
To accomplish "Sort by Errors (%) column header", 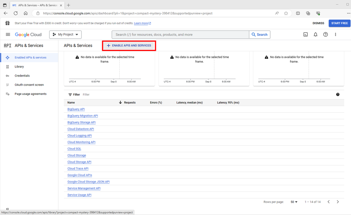I will click(x=156, y=103).
